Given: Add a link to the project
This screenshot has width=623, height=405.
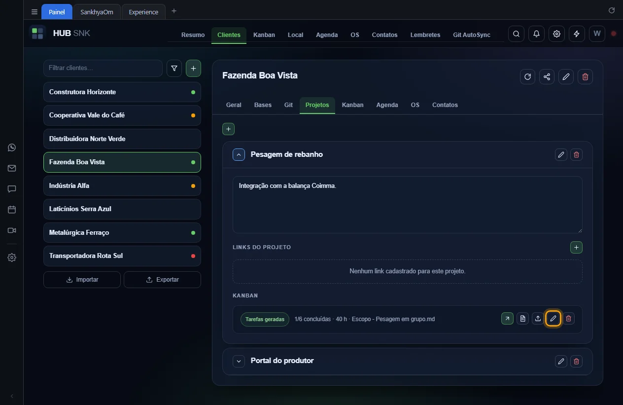Looking at the screenshot, I should click(x=576, y=247).
